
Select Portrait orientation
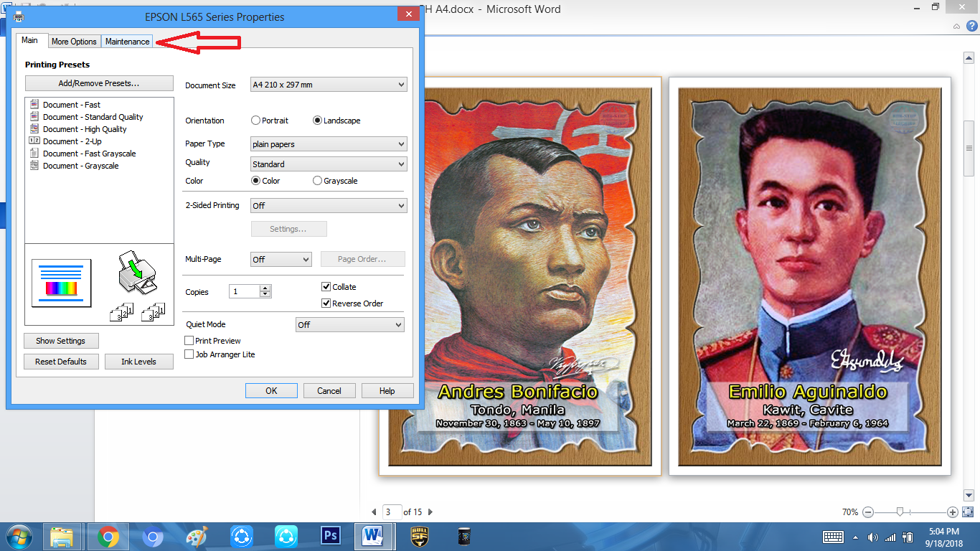click(x=270, y=121)
